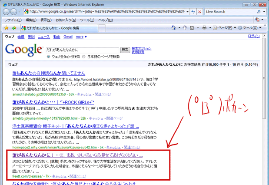Open Google 地図 link
This screenshot has height=185, width=269.
pyautogui.click(x=31, y=37)
